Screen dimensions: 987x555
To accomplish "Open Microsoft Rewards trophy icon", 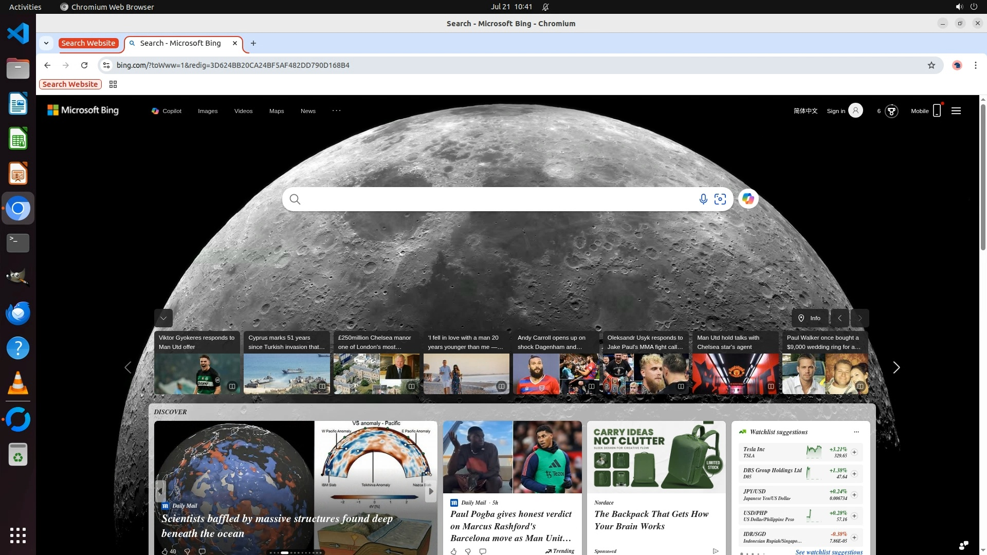I will tap(891, 111).
